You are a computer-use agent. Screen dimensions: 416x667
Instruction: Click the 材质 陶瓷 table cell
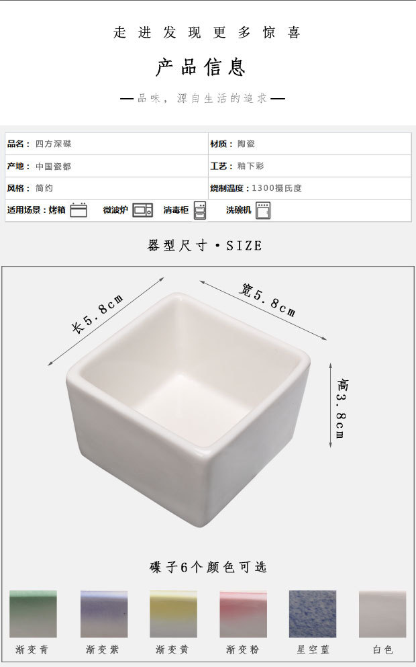(x=310, y=144)
